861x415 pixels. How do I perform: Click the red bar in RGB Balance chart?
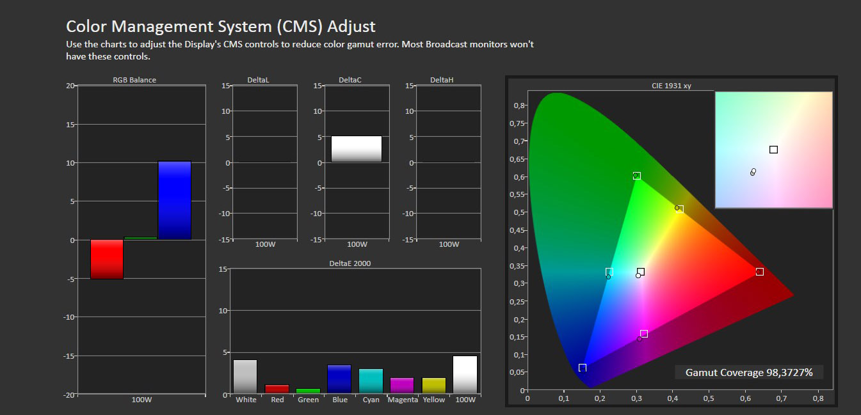tap(106, 259)
